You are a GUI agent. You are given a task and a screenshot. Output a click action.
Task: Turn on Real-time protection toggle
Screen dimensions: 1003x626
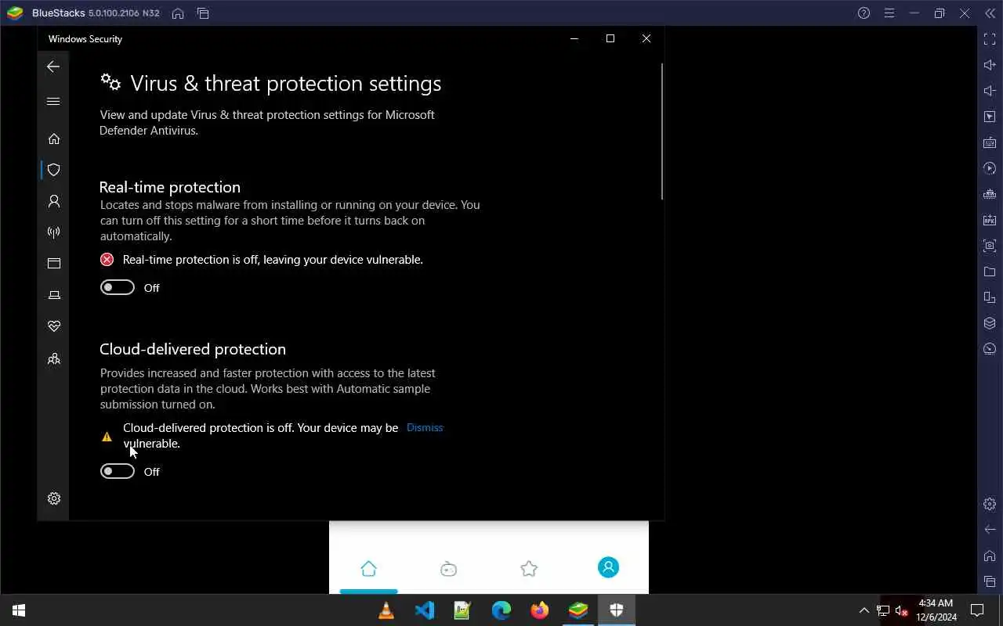tap(118, 287)
